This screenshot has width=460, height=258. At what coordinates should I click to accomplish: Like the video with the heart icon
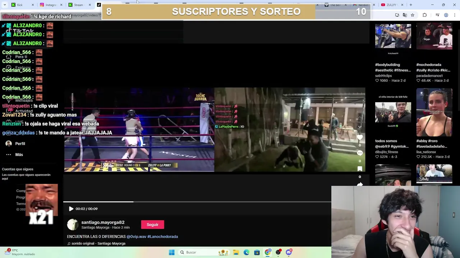(x=360, y=138)
